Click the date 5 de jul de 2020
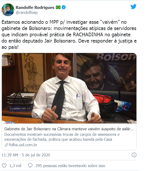The image size is (162, 171). [36, 155]
